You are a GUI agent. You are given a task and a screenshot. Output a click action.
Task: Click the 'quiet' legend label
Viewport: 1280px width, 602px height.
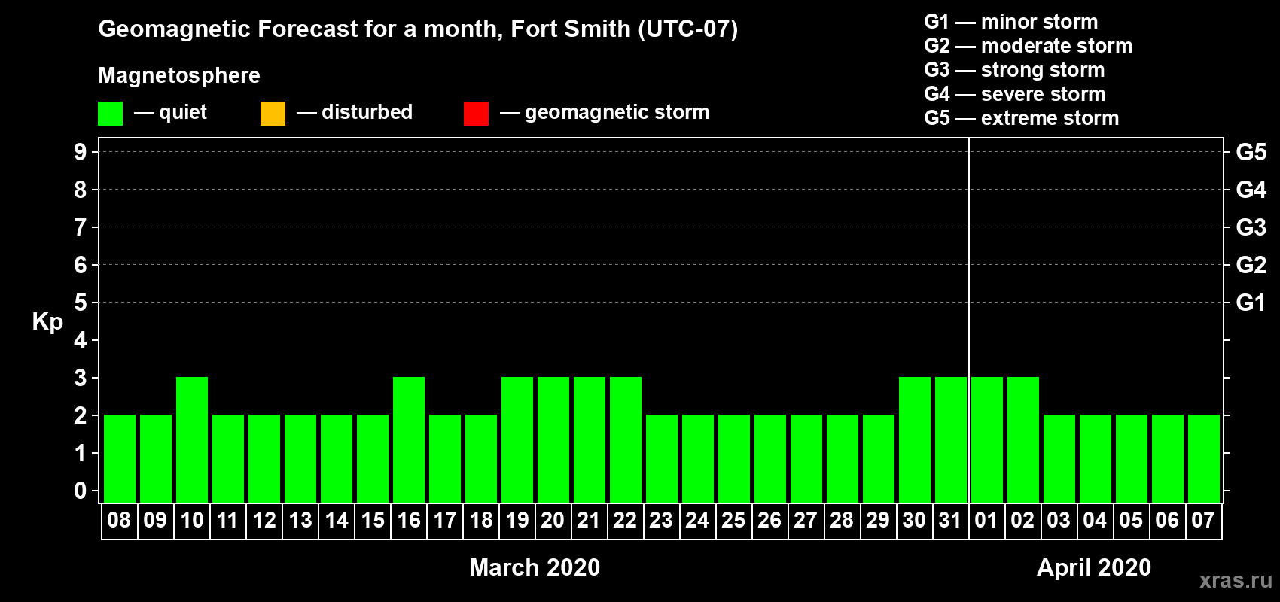pos(183,112)
